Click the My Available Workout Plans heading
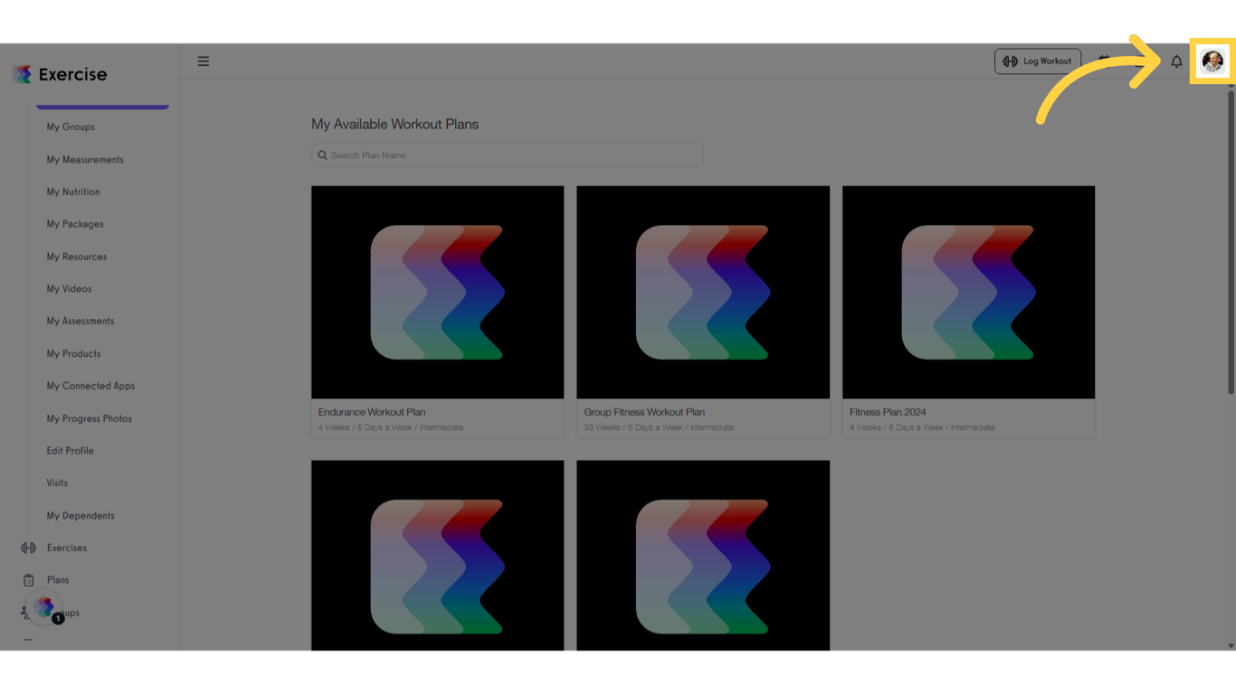The height and width of the screenshot is (694, 1236). [x=395, y=125]
